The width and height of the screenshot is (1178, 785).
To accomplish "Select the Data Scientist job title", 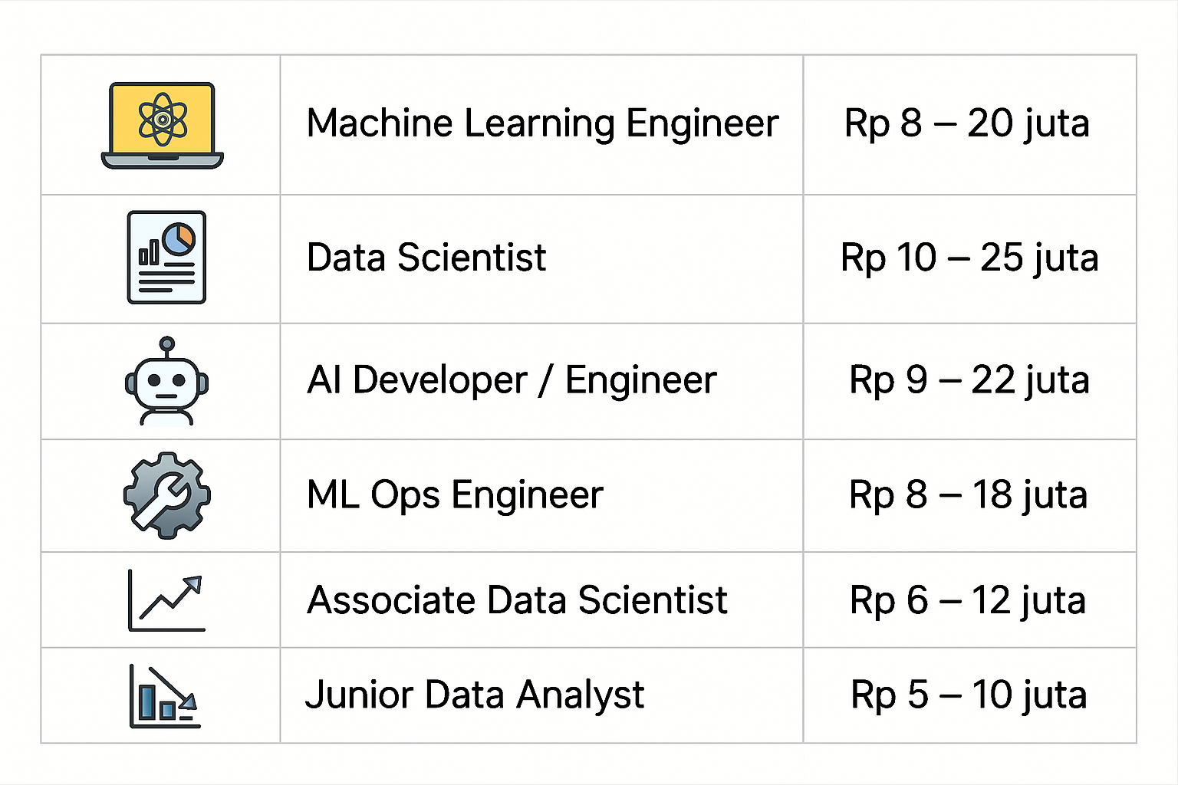I will (426, 258).
